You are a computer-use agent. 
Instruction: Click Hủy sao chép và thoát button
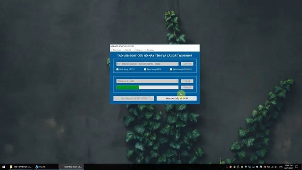[x=176, y=98]
